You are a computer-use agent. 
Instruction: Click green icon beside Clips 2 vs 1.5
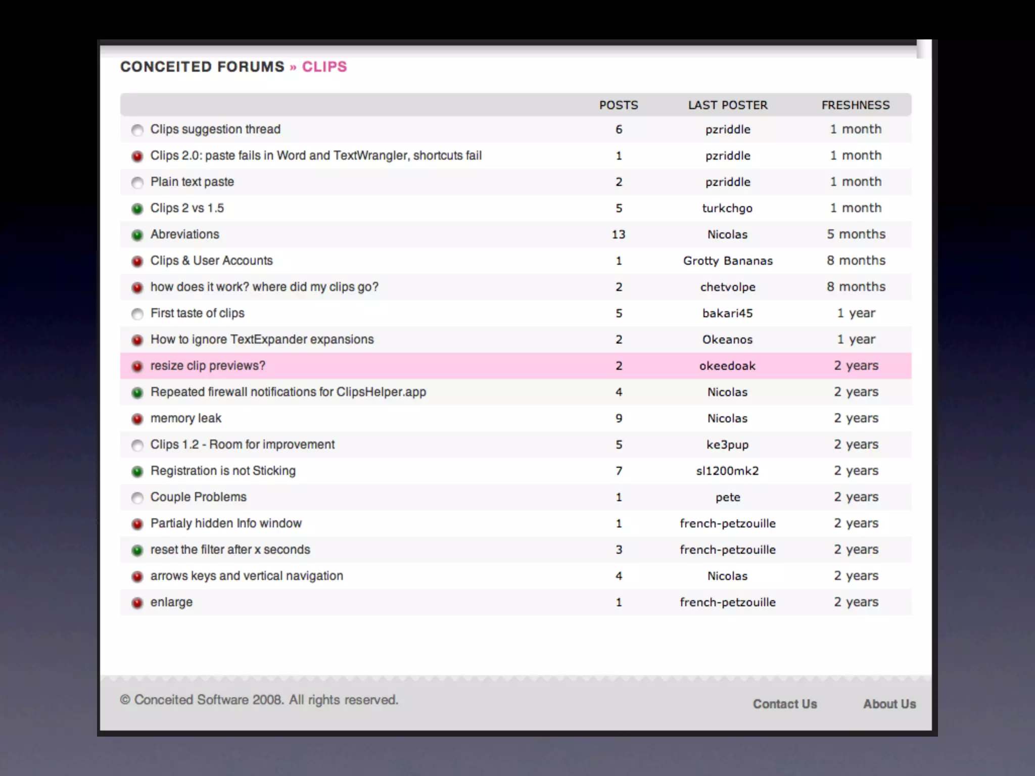137,209
